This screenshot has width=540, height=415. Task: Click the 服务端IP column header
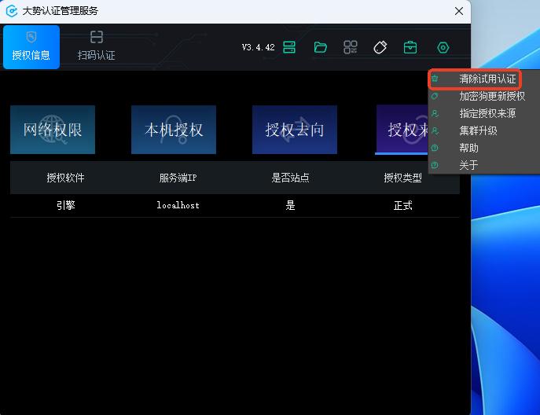(x=178, y=178)
